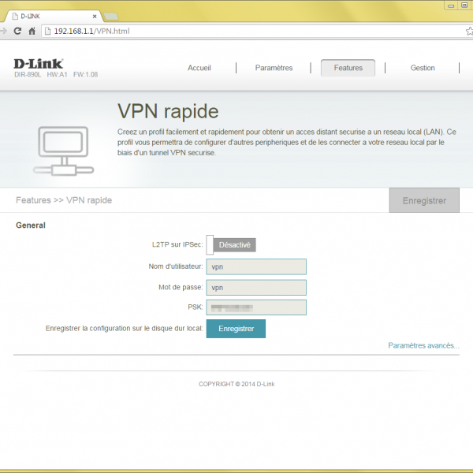Viewport: 473px width, 473px height.
Task: Expand Paramètres avancés section
Action: click(x=423, y=345)
